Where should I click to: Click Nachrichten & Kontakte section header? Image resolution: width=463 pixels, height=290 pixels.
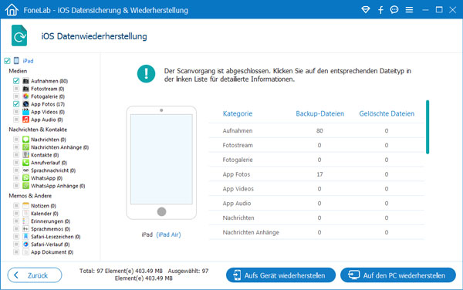click(38, 130)
